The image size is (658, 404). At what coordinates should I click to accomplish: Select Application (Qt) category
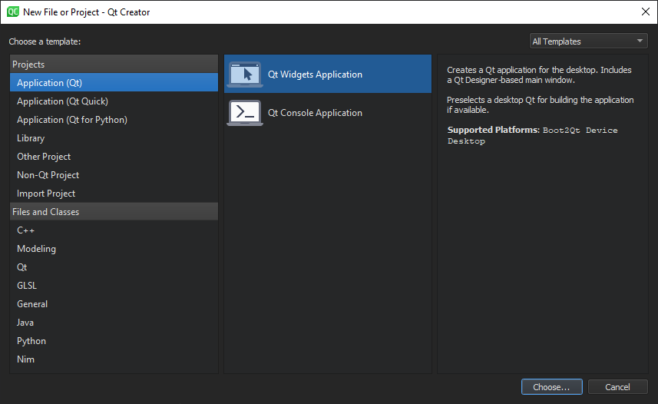click(114, 83)
